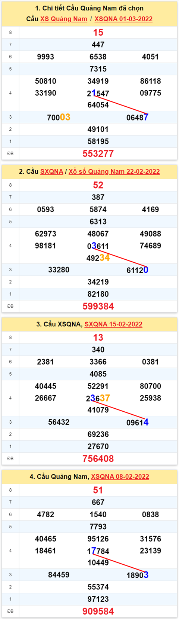Click number 18903 with blue 3
Screen dimensions: 179x619
(137, 575)
